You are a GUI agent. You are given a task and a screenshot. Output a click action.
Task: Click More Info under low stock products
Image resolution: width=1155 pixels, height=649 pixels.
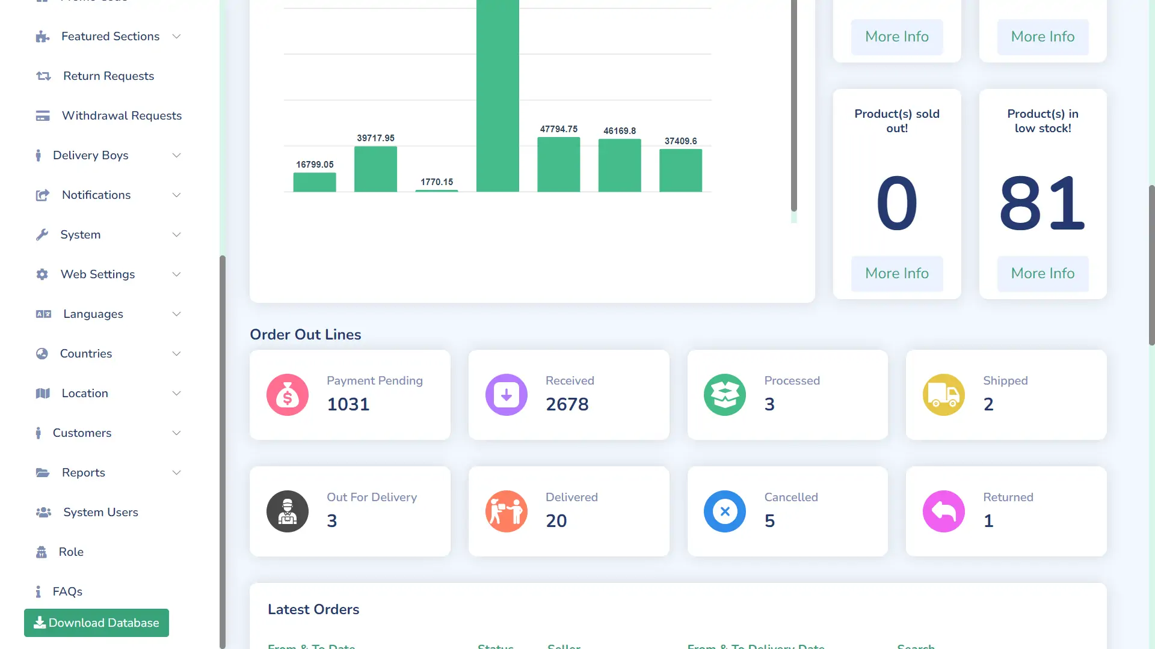pyautogui.click(x=1043, y=273)
